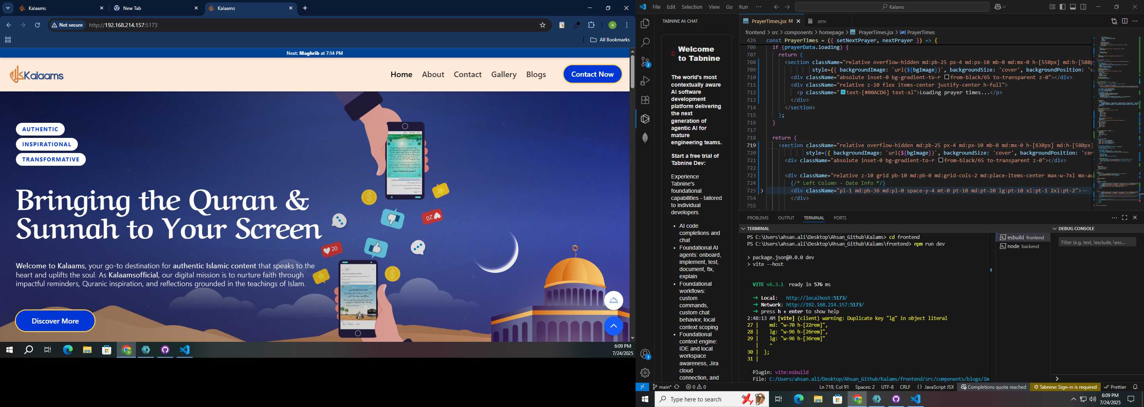Open the Chrome tab search dropdown
The image size is (1144, 407).
(x=8, y=8)
